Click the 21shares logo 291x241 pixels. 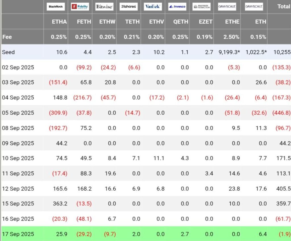point(128,7)
